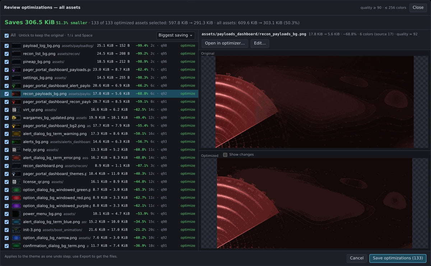This screenshot has height=266, width=431.
Task: Click the Edit... button
Action: [260, 43]
